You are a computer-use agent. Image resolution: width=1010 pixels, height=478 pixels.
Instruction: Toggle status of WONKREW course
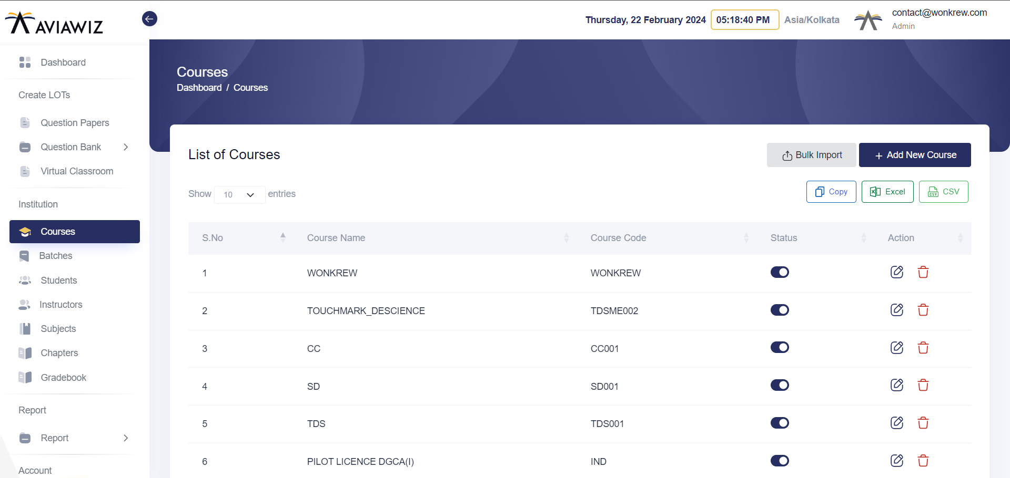pyautogui.click(x=780, y=272)
